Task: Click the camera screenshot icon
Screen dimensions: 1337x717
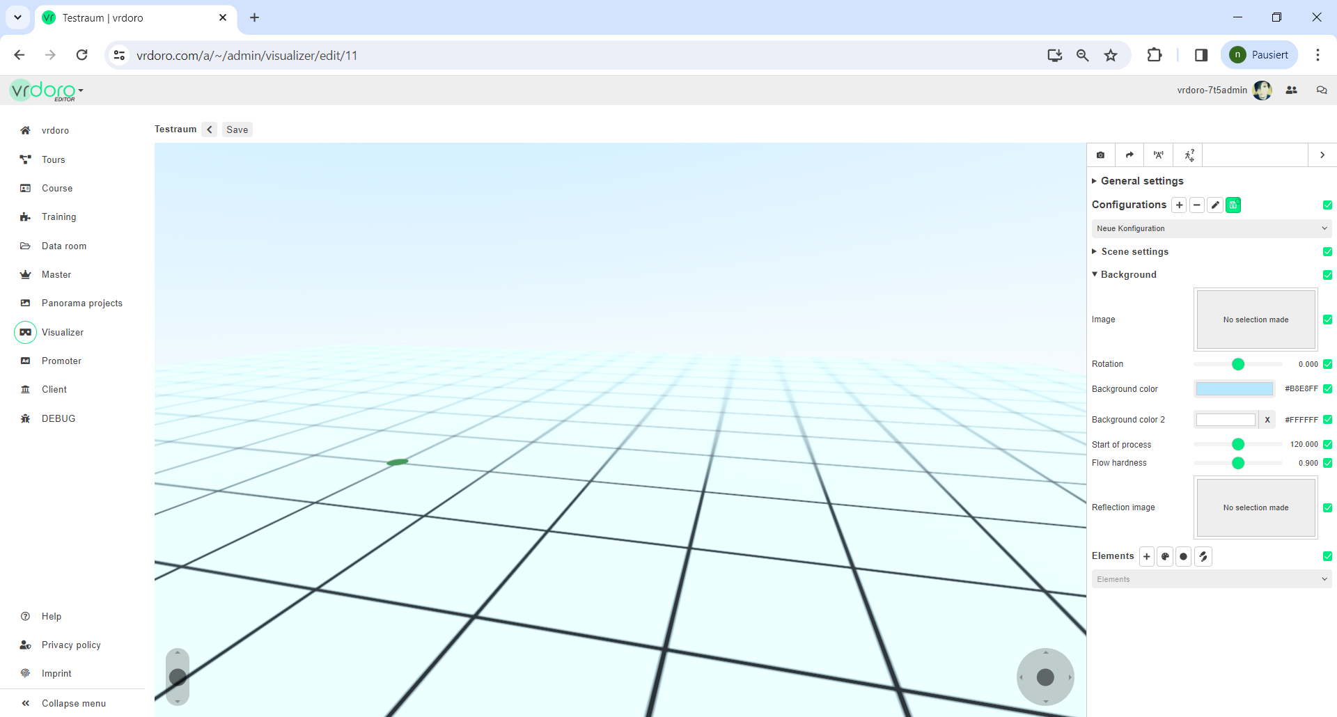Action: [1100, 155]
